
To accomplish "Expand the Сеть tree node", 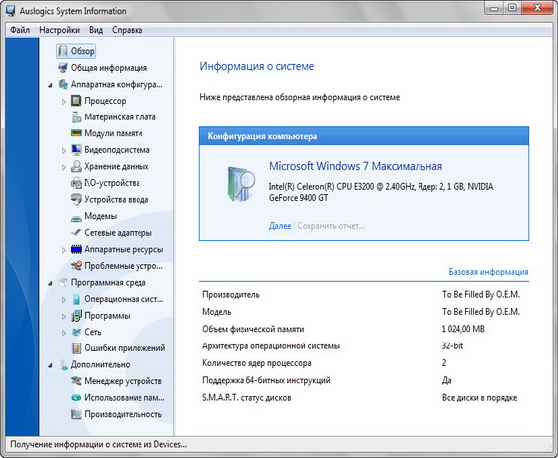I will 64,333.
